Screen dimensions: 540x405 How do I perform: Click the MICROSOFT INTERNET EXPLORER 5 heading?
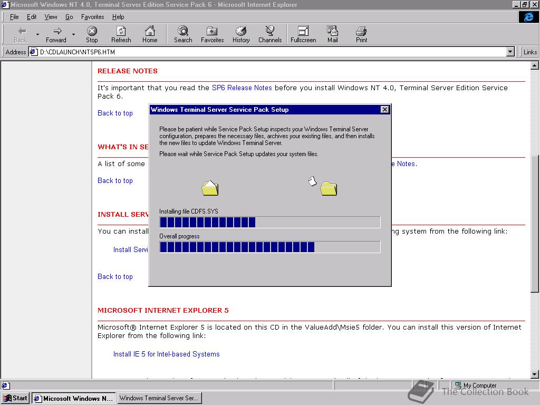click(x=163, y=310)
